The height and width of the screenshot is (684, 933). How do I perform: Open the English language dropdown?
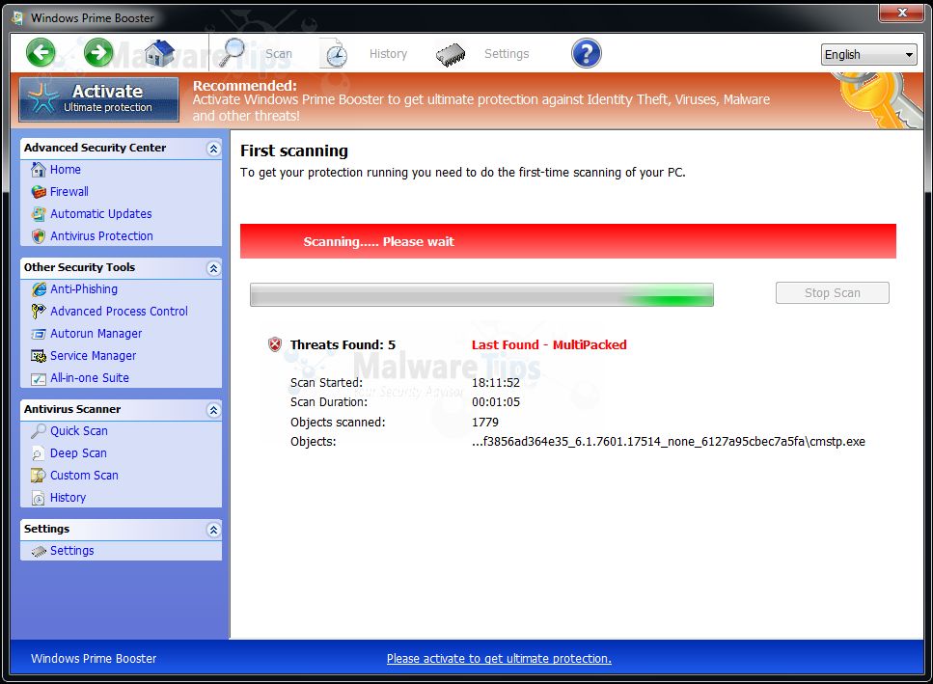coord(868,54)
